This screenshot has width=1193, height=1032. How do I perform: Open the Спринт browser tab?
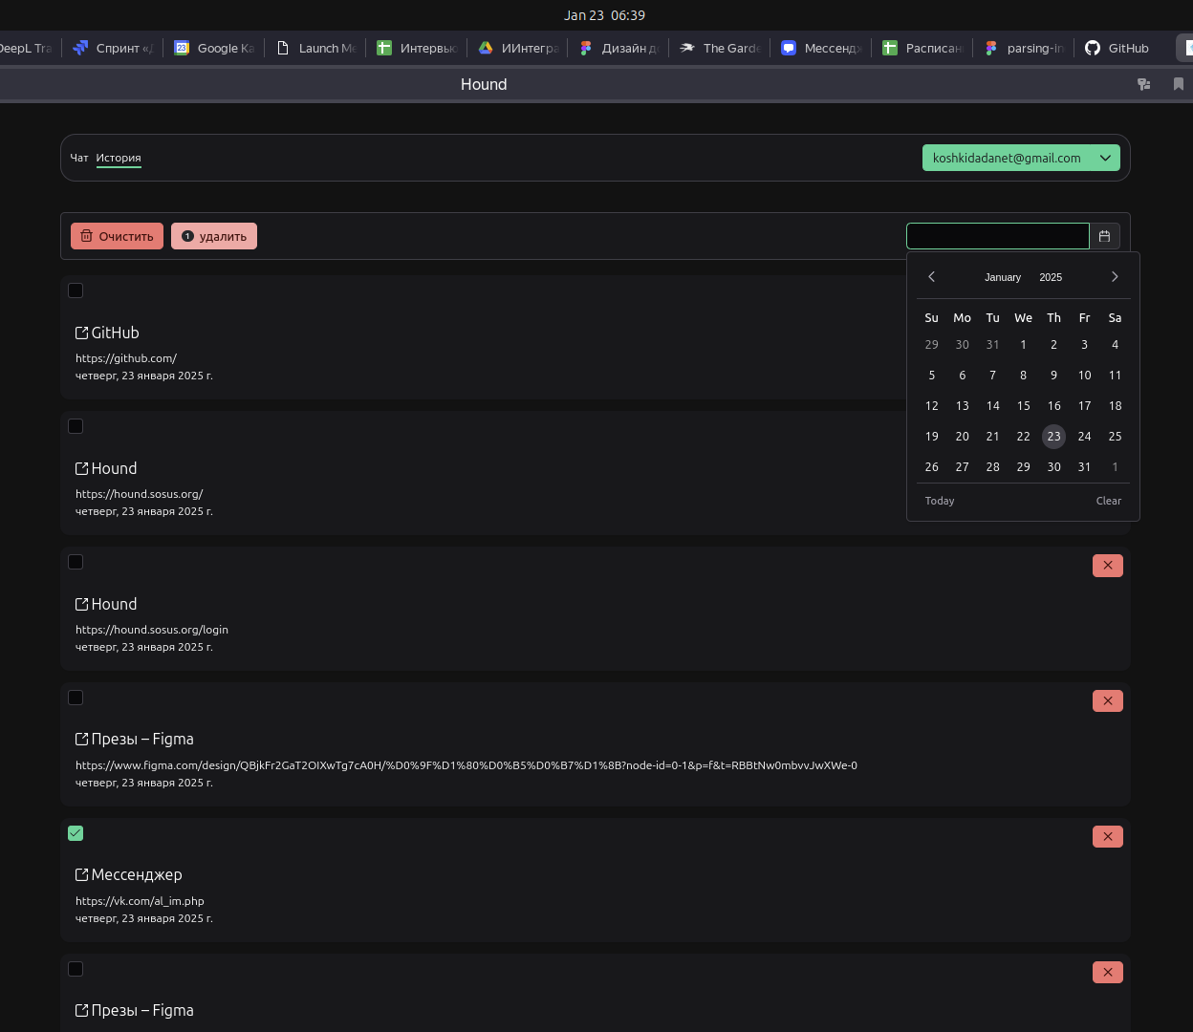point(113,48)
